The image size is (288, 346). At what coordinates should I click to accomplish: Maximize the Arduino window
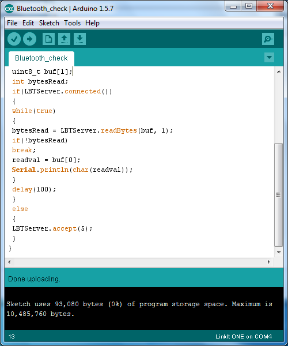249,6
